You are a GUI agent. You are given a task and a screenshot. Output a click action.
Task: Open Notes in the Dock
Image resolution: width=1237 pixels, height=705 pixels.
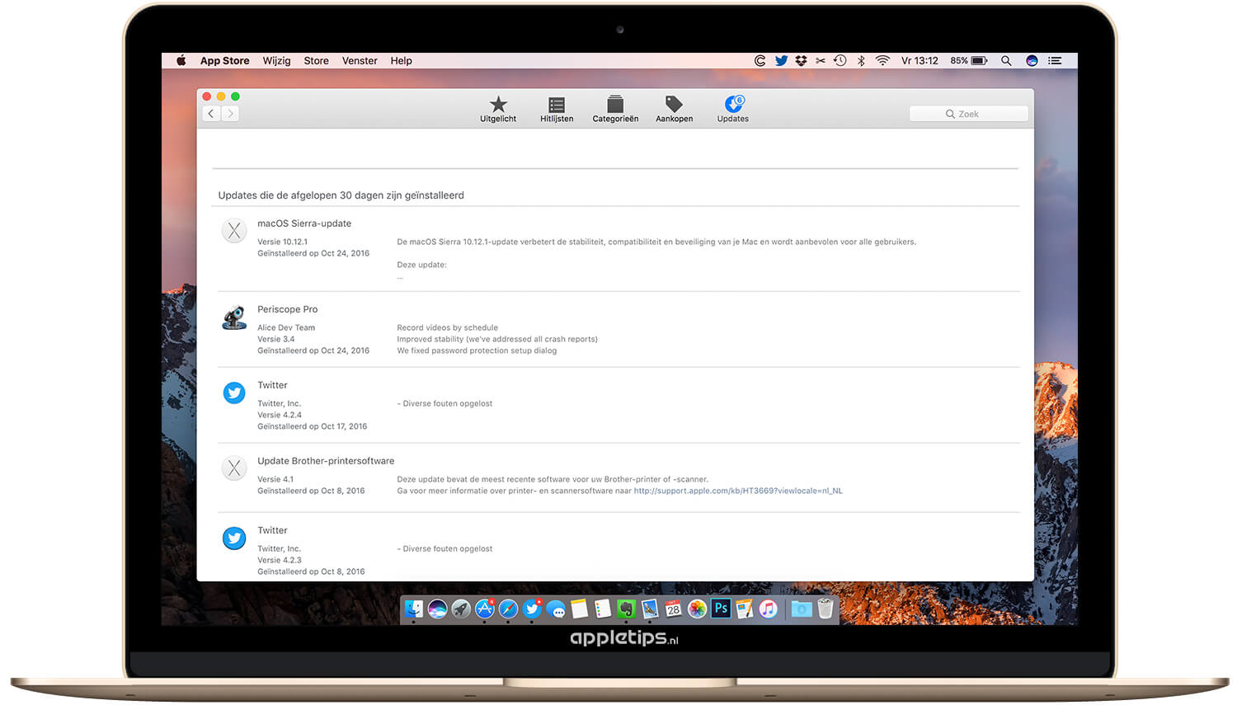(x=580, y=609)
